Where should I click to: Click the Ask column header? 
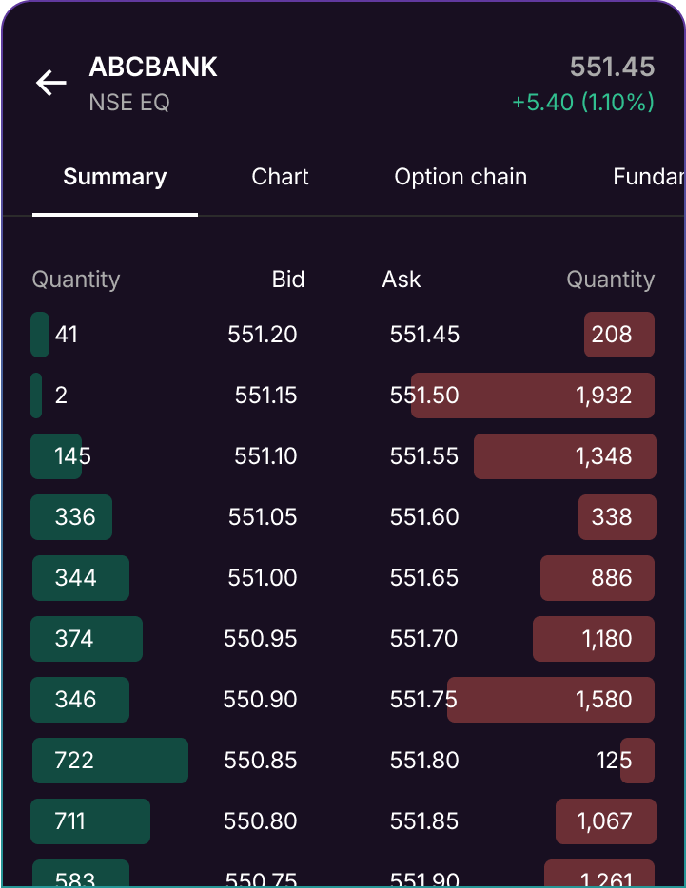[x=402, y=280]
